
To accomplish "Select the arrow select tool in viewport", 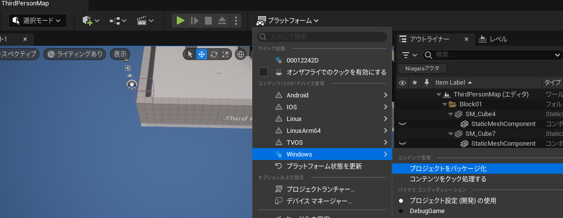I will pyautogui.click(x=190, y=54).
